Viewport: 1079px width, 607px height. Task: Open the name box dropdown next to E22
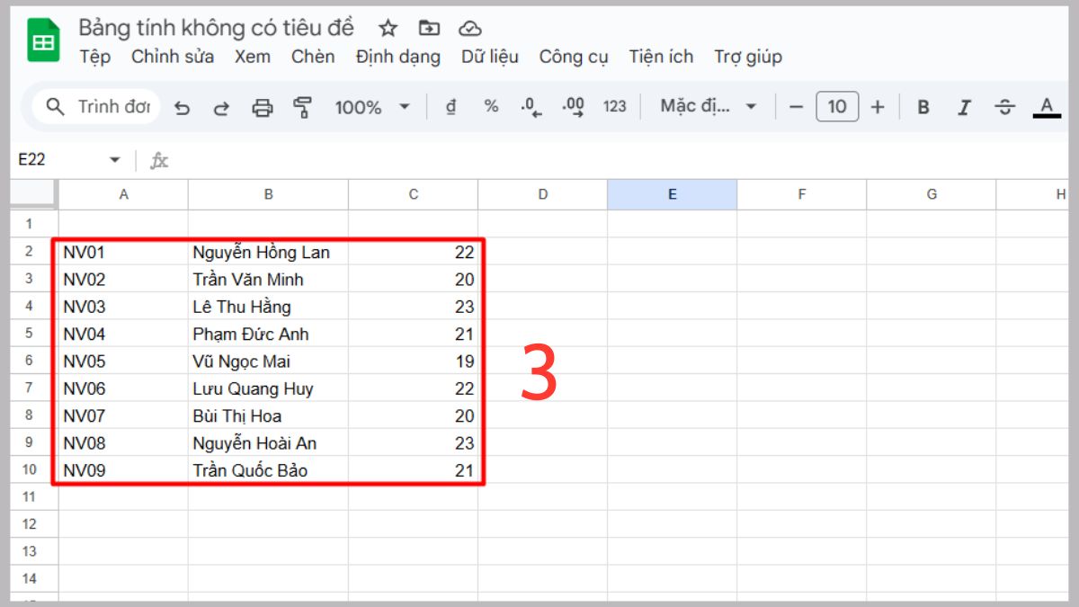click(115, 158)
